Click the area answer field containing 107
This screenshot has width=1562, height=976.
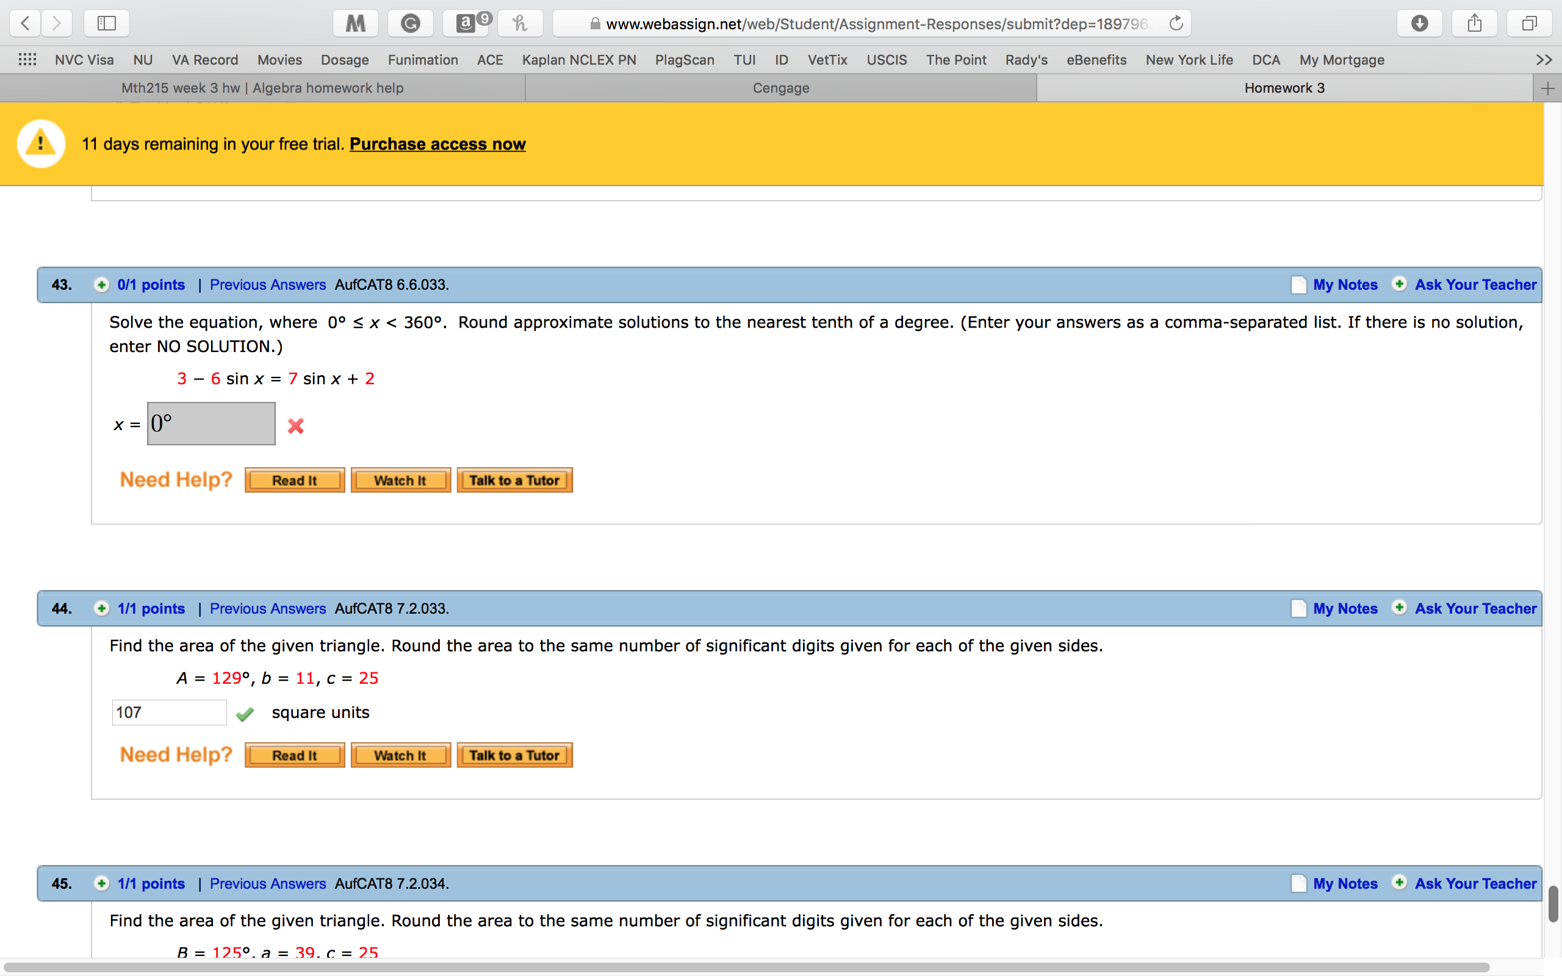pyautogui.click(x=169, y=712)
